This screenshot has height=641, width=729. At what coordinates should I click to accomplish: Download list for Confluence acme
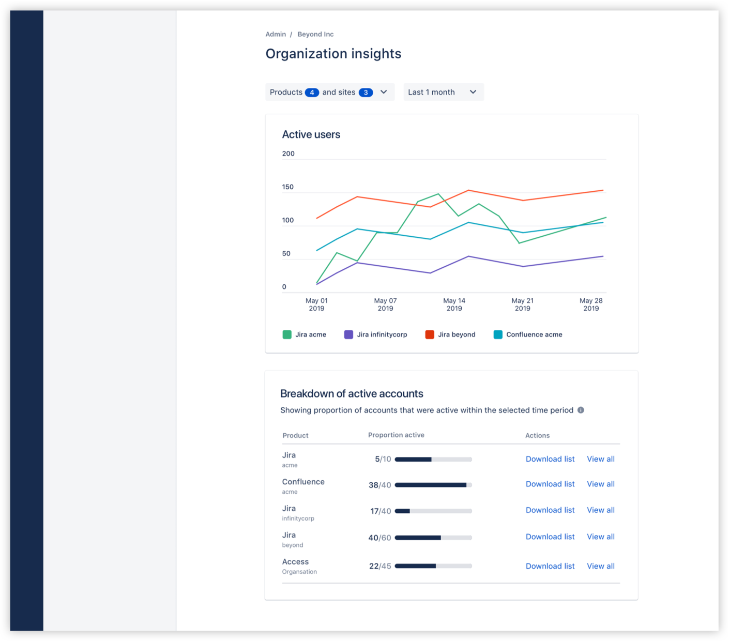(x=550, y=484)
